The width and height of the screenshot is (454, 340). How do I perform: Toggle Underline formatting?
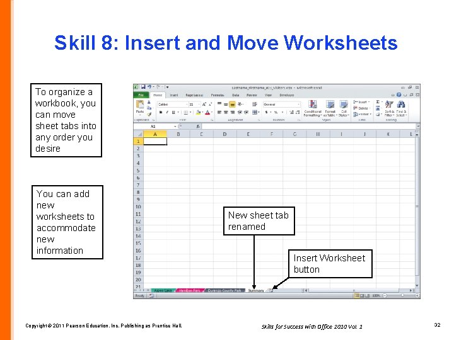coord(173,113)
